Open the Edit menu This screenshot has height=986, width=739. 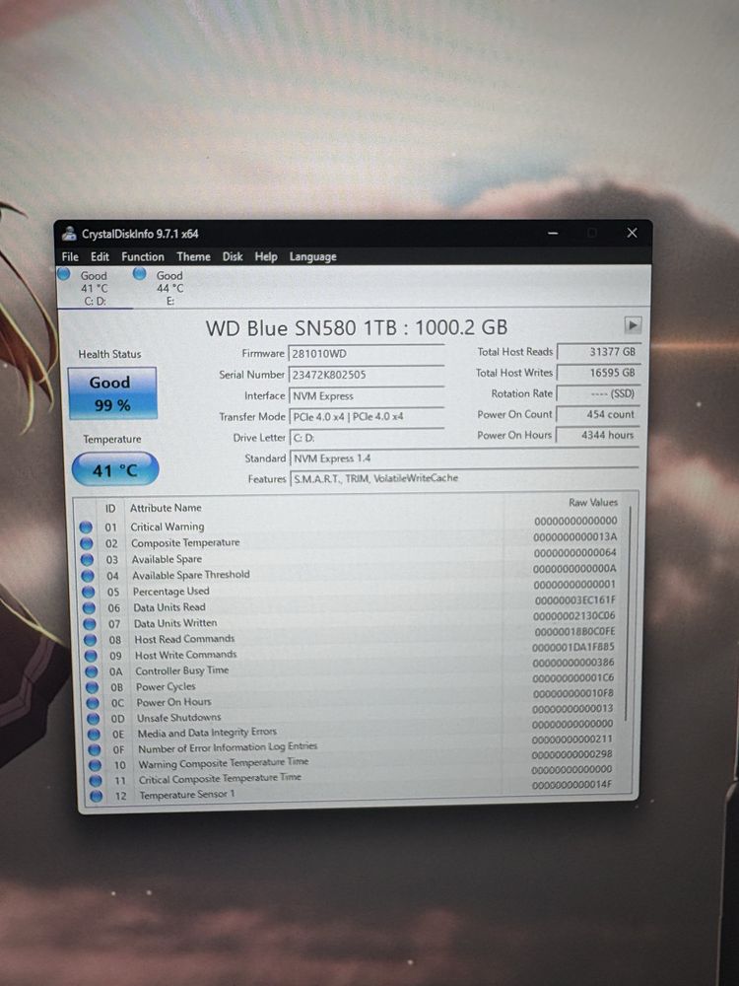click(100, 256)
